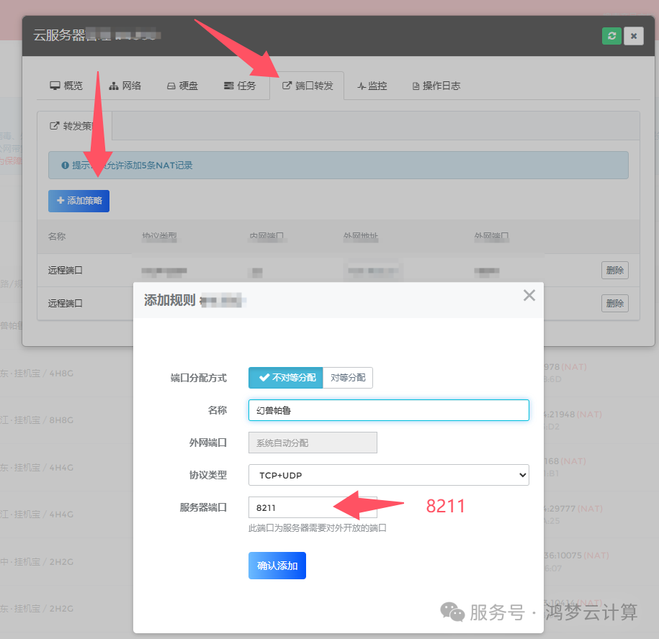Delete the first 远程端口 forwarding rule
Image resolution: width=659 pixels, height=639 pixels.
tap(615, 270)
